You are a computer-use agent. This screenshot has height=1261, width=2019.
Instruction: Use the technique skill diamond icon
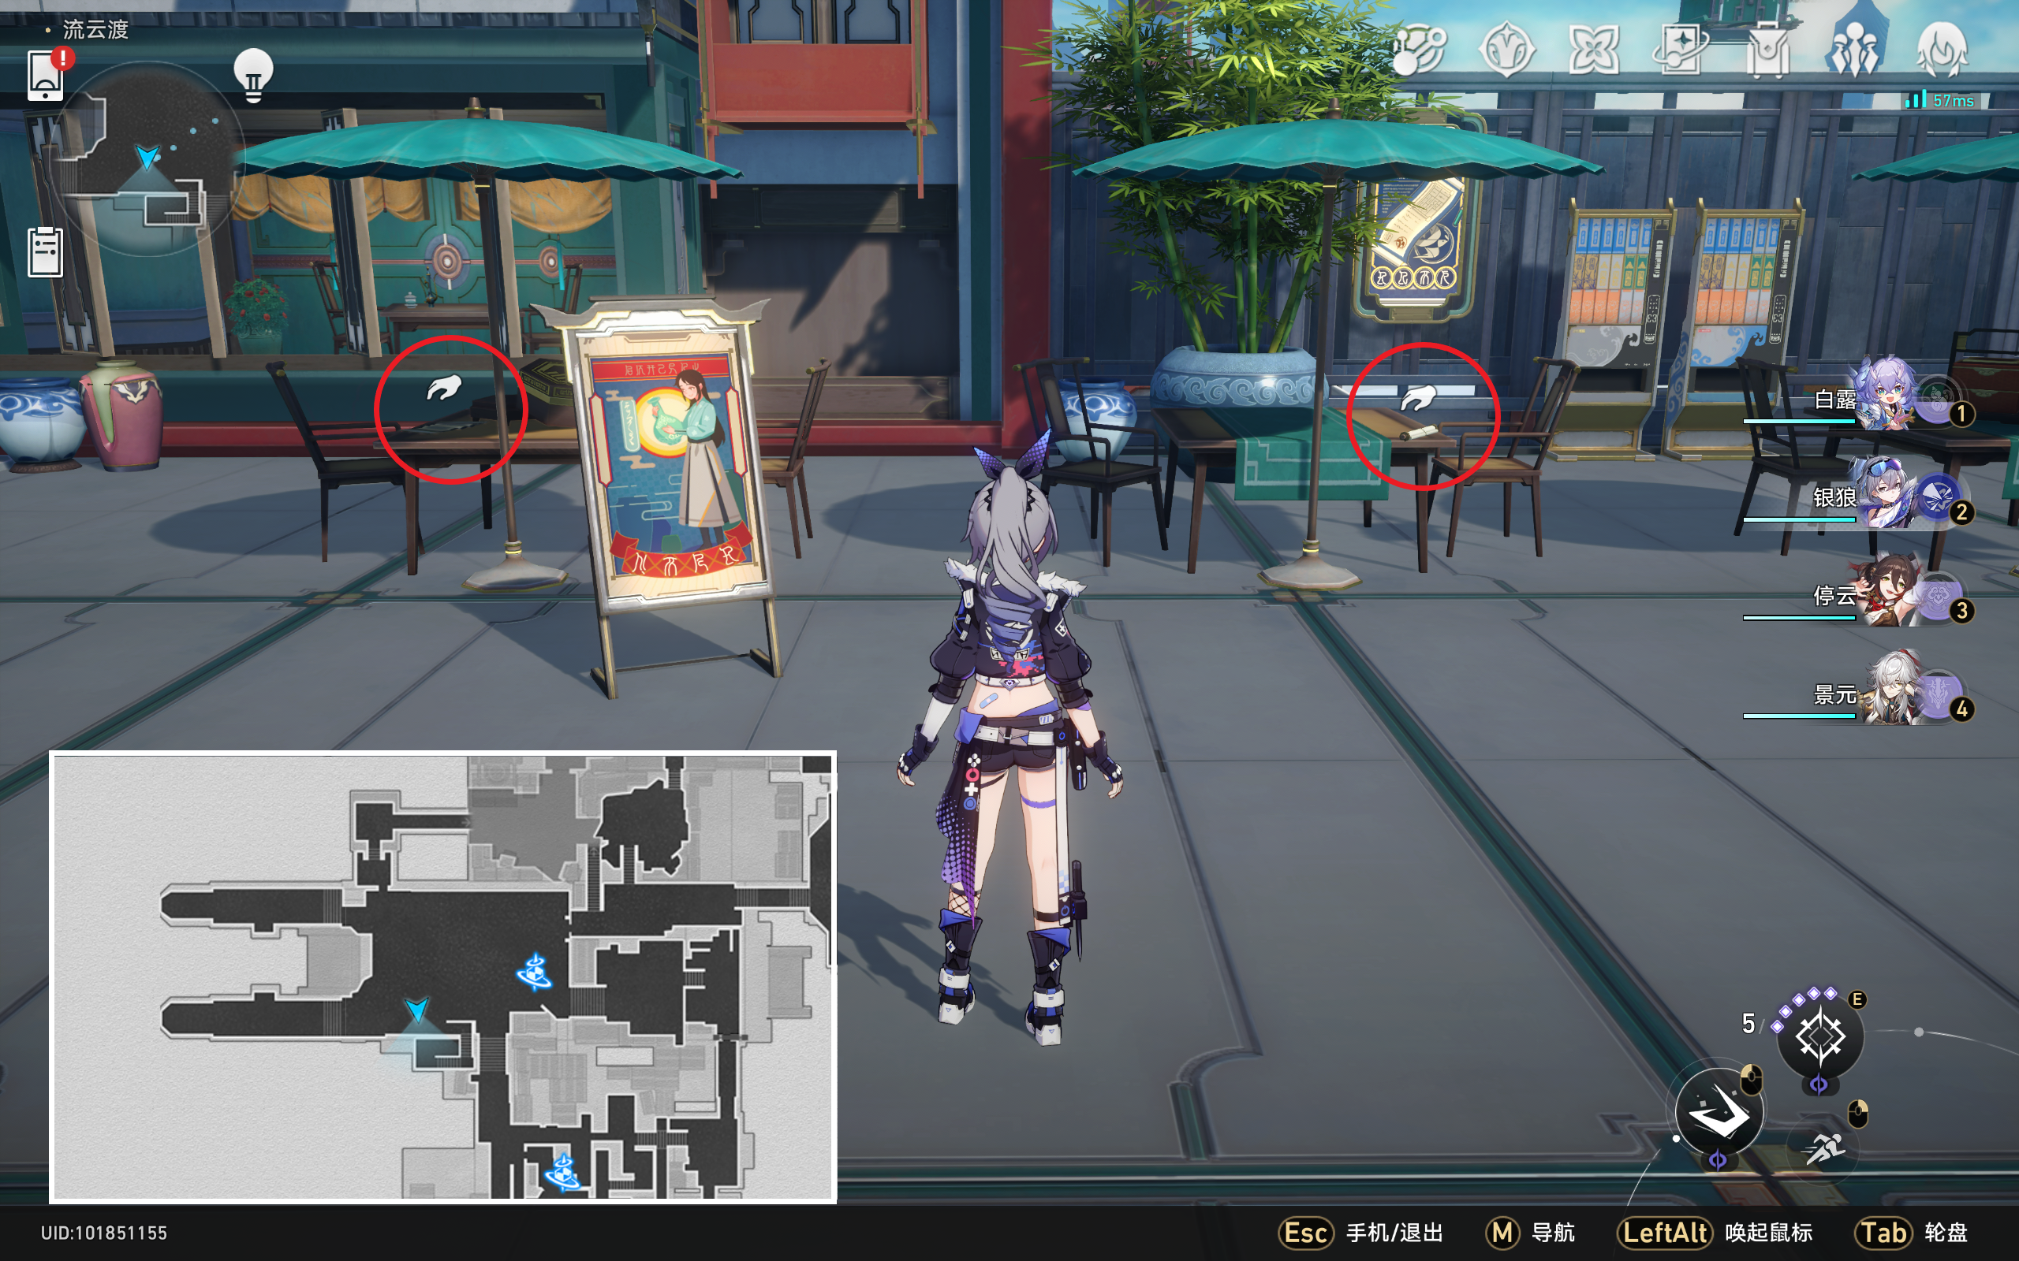tap(1820, 1037)
